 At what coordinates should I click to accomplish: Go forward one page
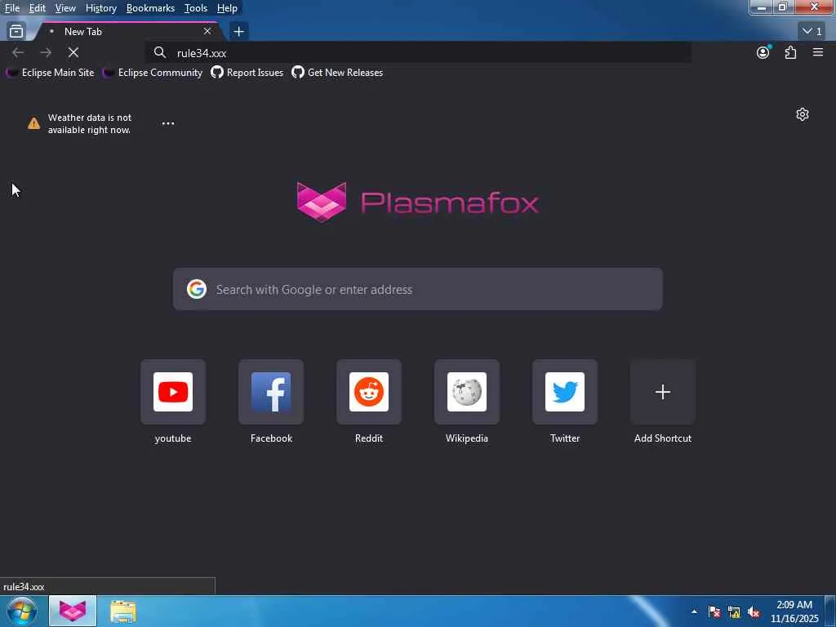46,52
